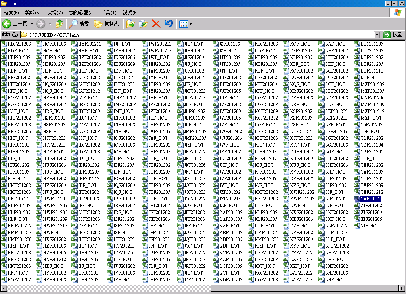The image size is (406, 294).
Task: Select the HDF201203 file icon
Action: 4,44
